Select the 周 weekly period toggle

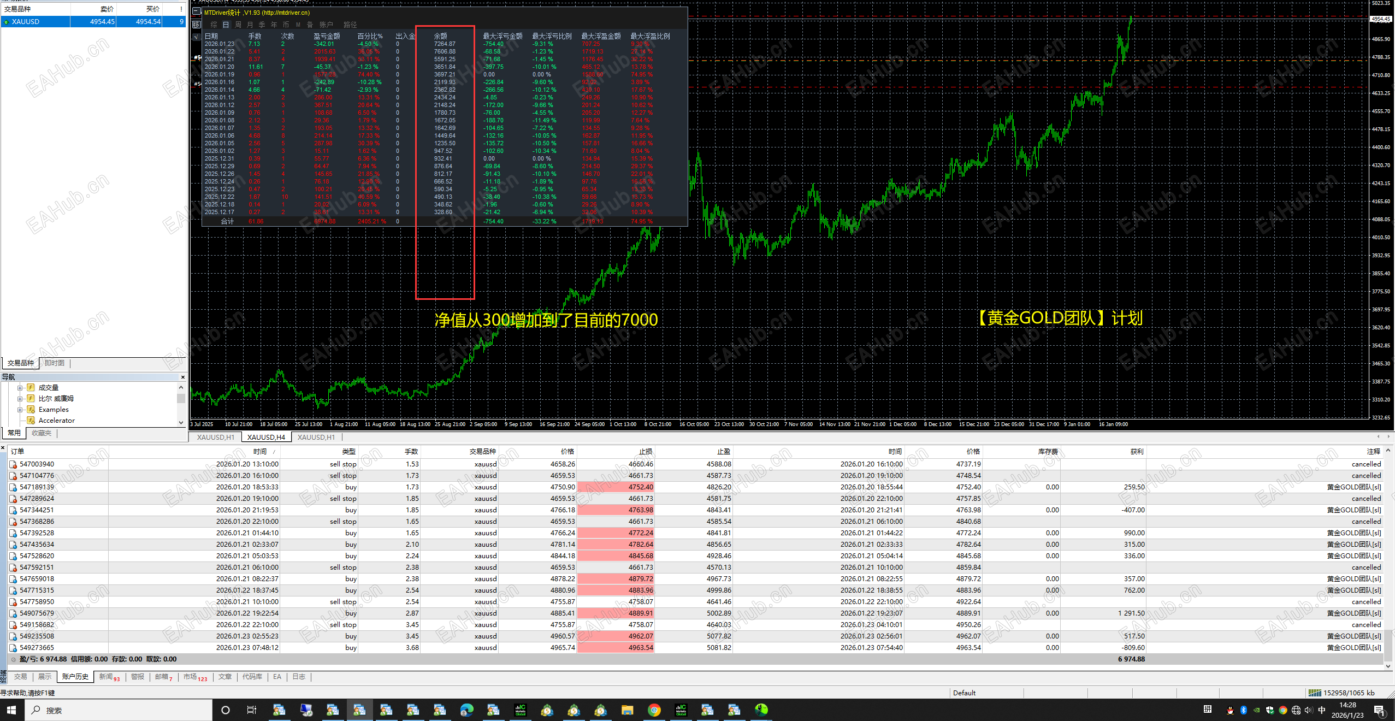pos(238,25)
